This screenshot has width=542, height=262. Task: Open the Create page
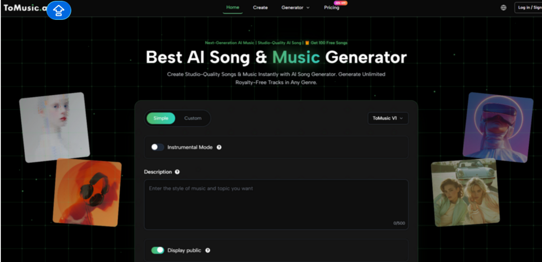260,8
